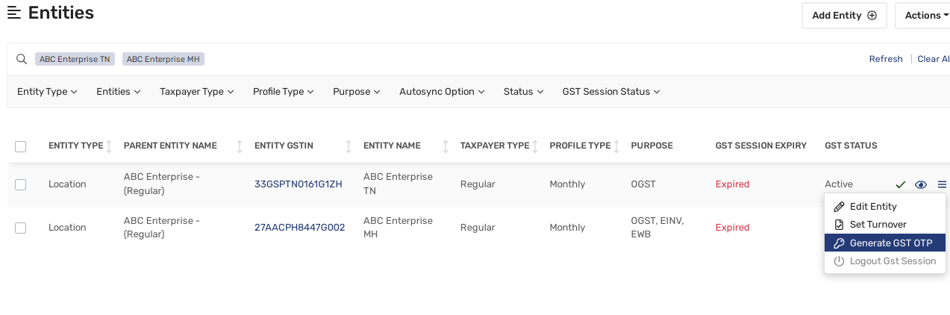Open GSTIN link 33GSPTN0161G1ZH
Image resolution: width=950 pixels, height=315 pixels.
(x=299, y=184)
